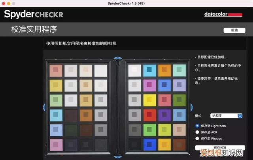Screen dimensions: 253x160
Task: Click the 模式 label
Action: [198, 116]
